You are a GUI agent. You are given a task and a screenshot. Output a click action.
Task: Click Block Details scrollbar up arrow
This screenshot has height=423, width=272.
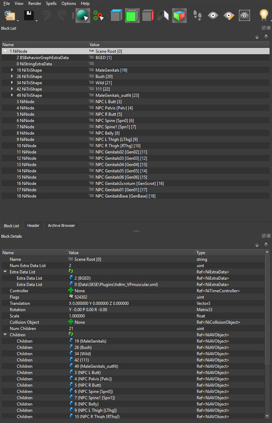267,252
